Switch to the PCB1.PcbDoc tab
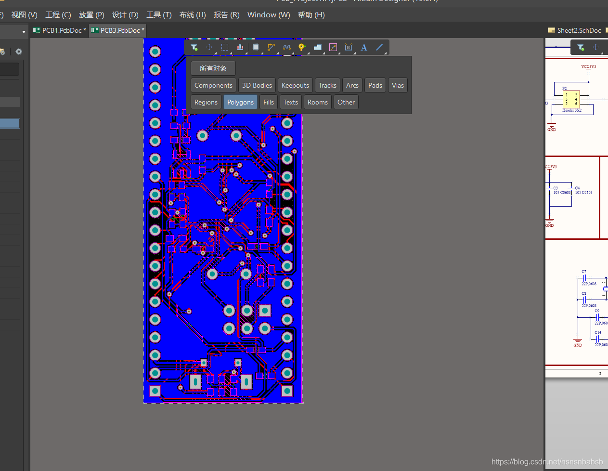The width and height of the screenshot is (608, 471). point(59,30)
